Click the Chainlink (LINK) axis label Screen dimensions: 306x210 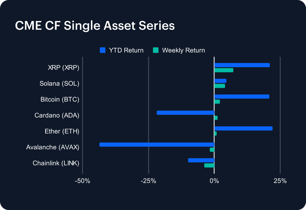tap(56, 163)
